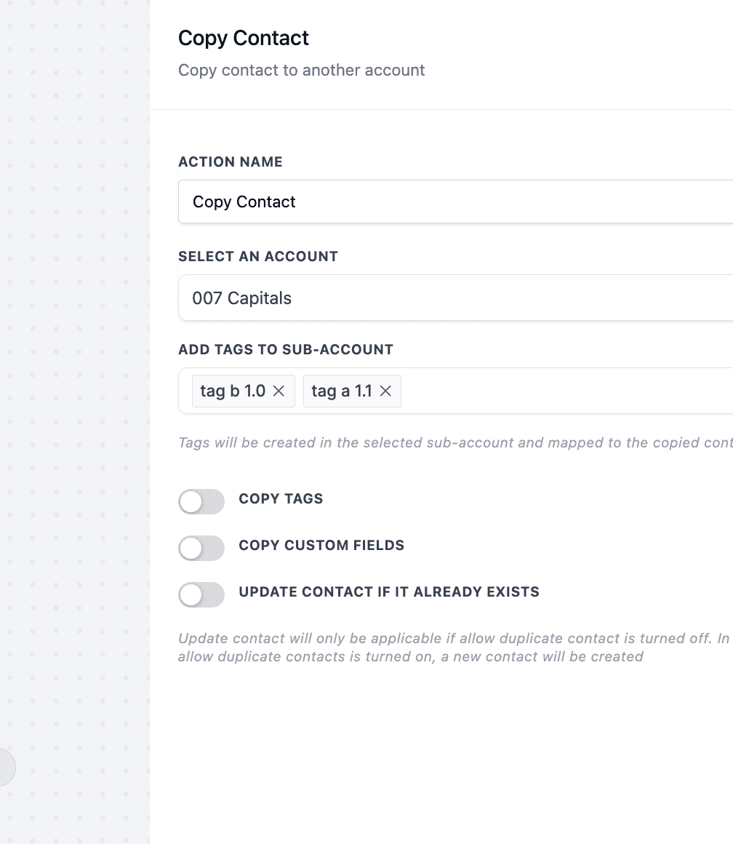The height and width of the screenshot is (844, 733).
Task: Click the COPY CUSTOM FIELDS label text
Action: click(321, 545)
